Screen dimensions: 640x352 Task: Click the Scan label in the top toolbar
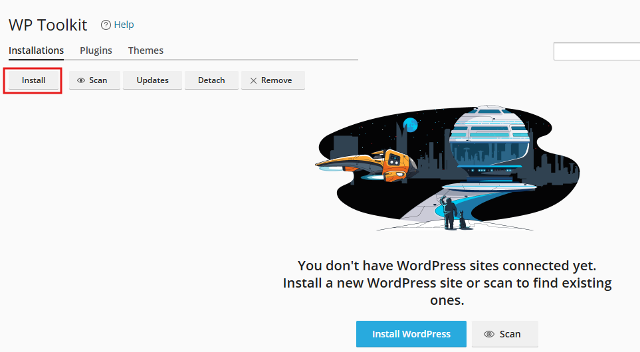(98, 80)
